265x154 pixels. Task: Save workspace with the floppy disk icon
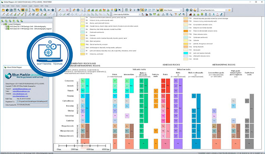pyautogui.click(x=11, y=10)
